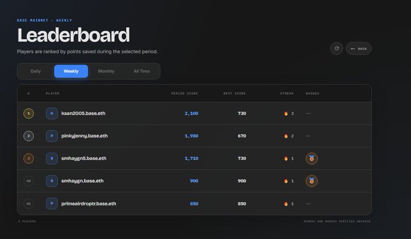Click the streak flame icon for smhaygn.base.eth
Screen dimensions: 411x239
pos(286,181)
